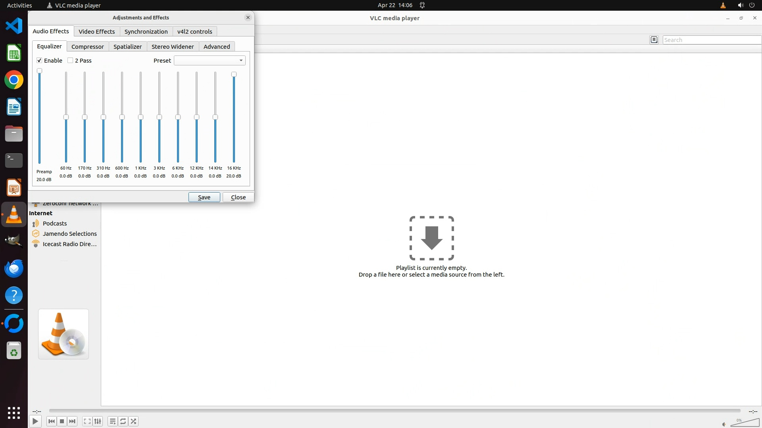This screenshot has height=428, width=762.
Task: Go to previous media track
Action: [x=52, y=421]
